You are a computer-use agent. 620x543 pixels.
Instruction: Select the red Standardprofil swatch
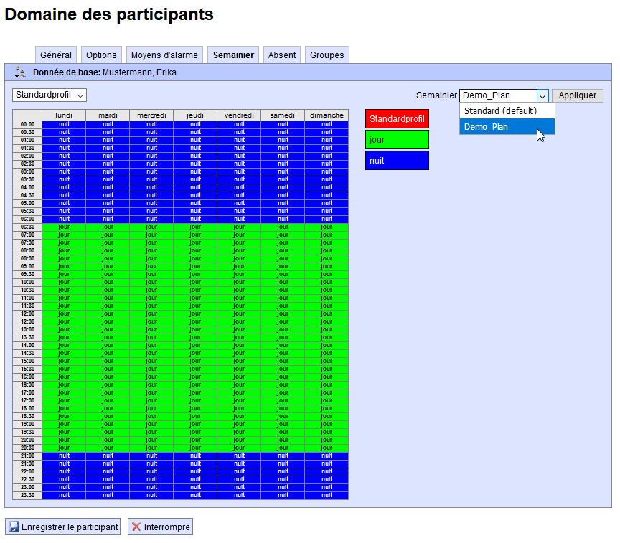[397, 119]
